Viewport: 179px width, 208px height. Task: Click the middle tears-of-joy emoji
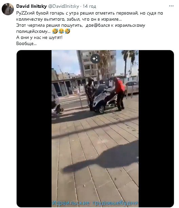click(x=61, y=31)
